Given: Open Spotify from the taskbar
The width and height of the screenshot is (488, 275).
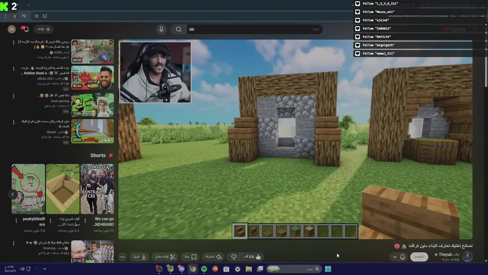Looking at the screenshot, I should click(204, 269).
